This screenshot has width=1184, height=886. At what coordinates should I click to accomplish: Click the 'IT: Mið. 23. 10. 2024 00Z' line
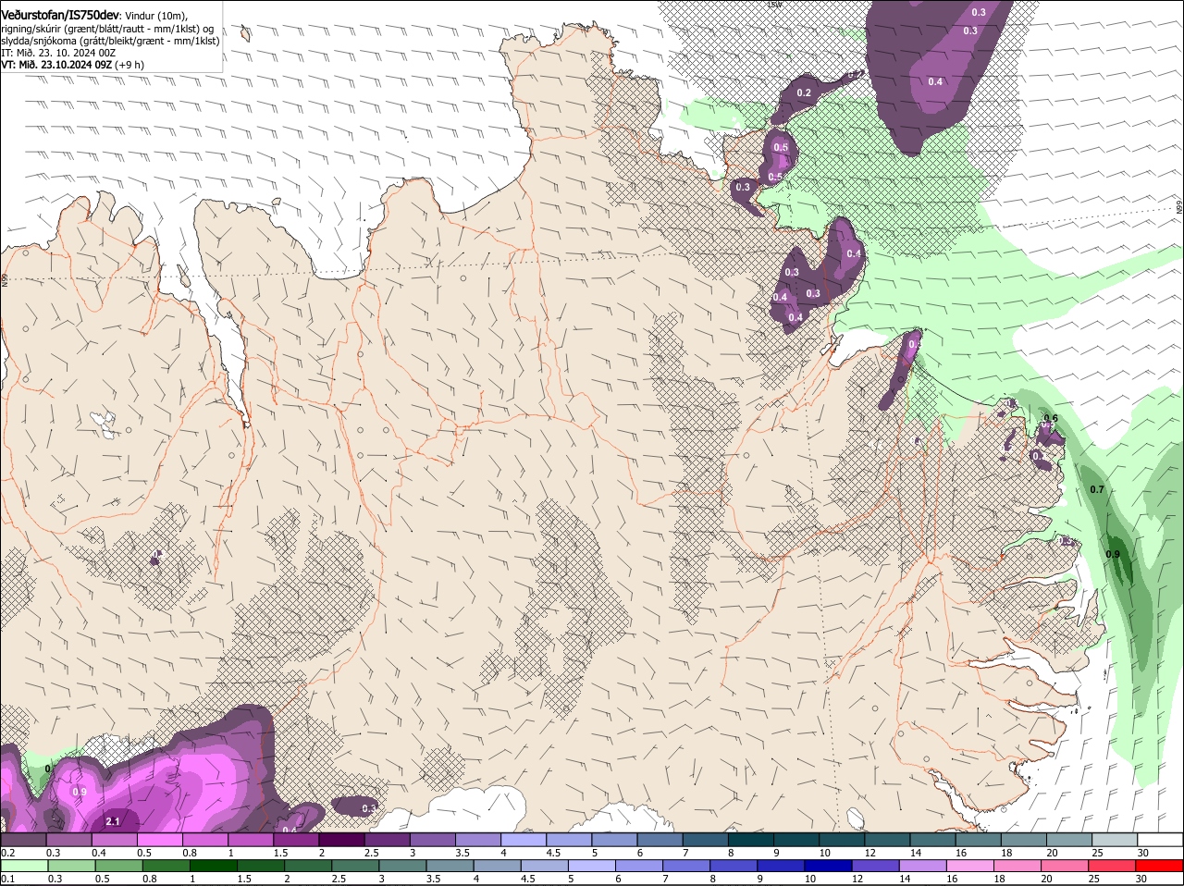pyautogui.click(x=58, y=53)
